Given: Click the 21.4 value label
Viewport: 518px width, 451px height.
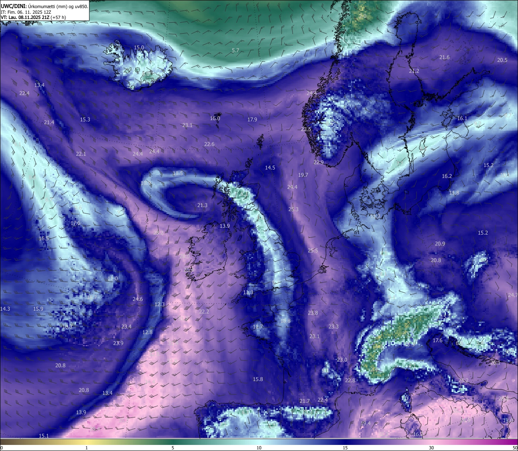Looking at the screenshot, I should 49,122.
